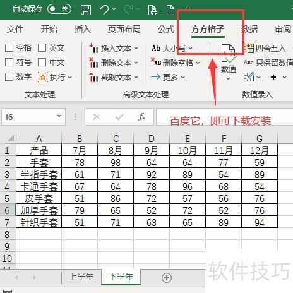The height and width of the screenshot is (293, 293).
Task: Switch to the 开始 ribbon tab
Action: (49, 29)
